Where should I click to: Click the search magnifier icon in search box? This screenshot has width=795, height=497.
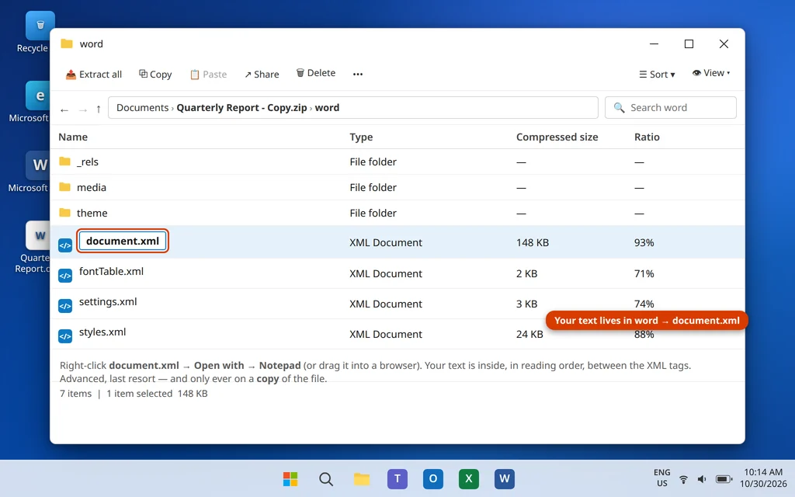619,107
